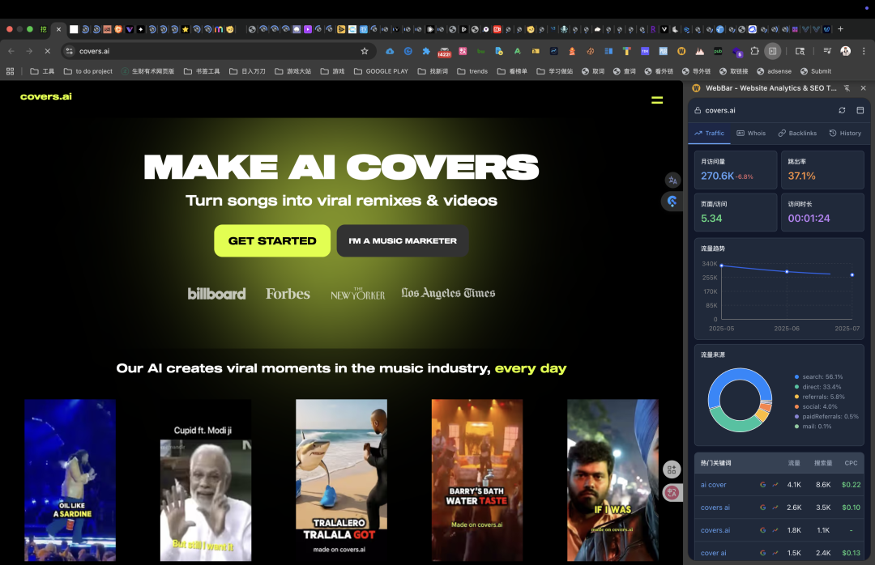This screenshot has width=875, height=565.
Task: Click the blue floating assistant icon
Action: click(672, 202)
